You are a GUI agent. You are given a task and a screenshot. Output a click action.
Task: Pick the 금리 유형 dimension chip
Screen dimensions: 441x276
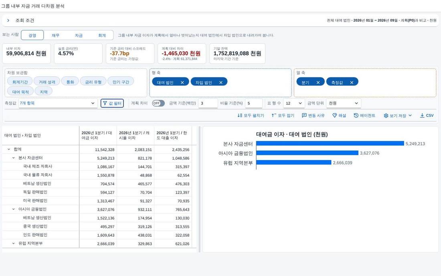[93, 82]
